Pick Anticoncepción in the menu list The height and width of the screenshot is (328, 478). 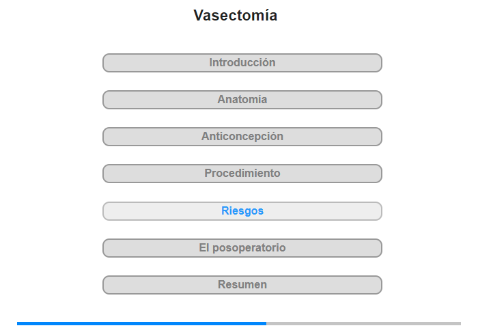[x=242, y=137]
